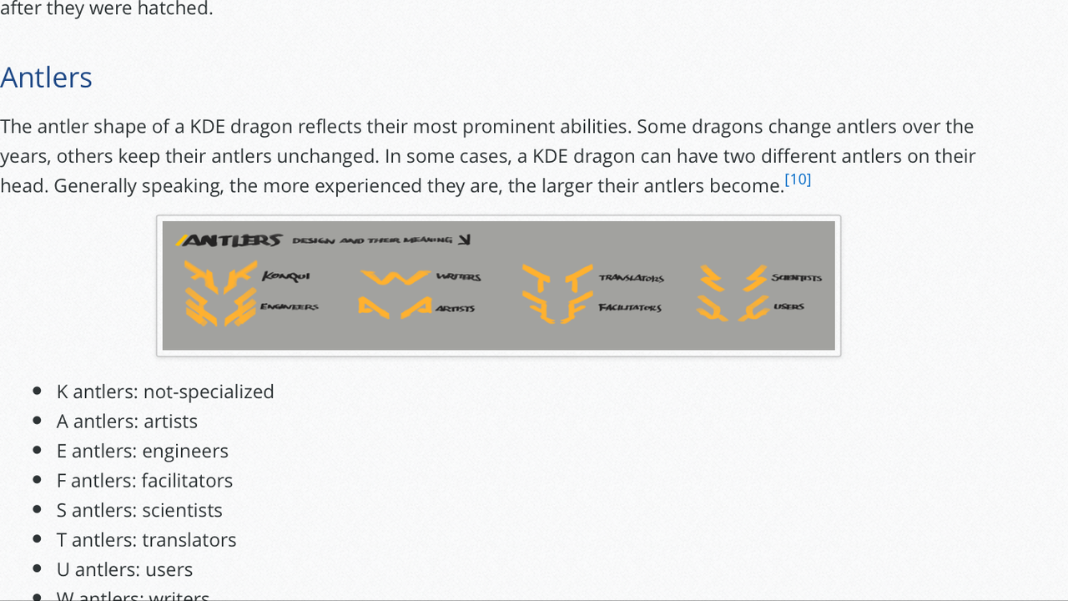This screenshot has height=601, width=1068.
Task: Click 'S antlers: scientists' list item
Action: [139, 510]
